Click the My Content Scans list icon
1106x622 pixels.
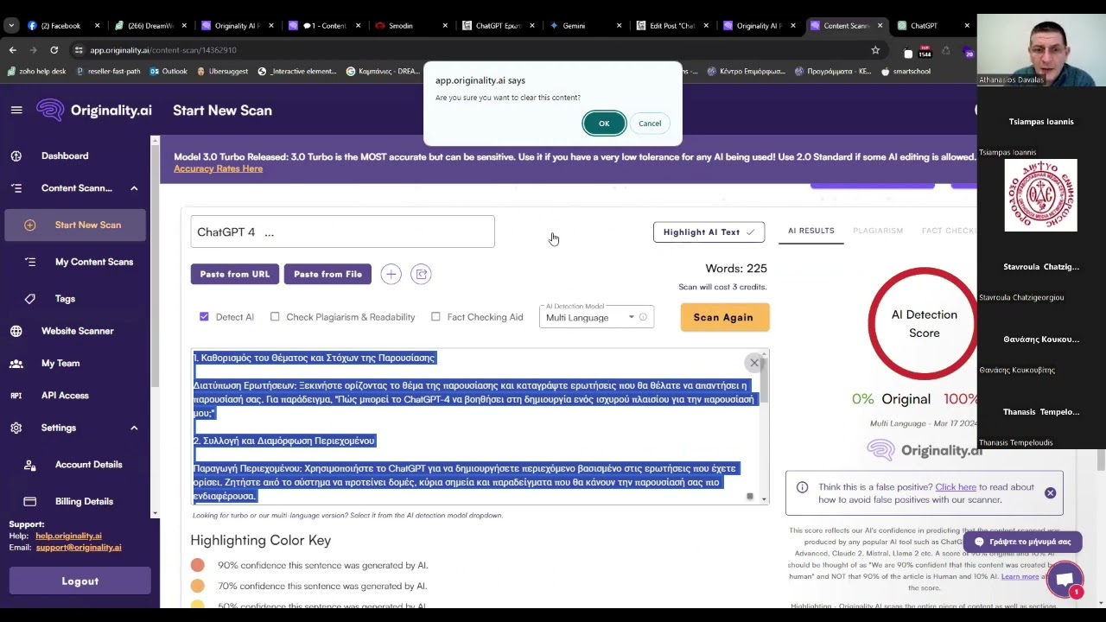(30, 262)
